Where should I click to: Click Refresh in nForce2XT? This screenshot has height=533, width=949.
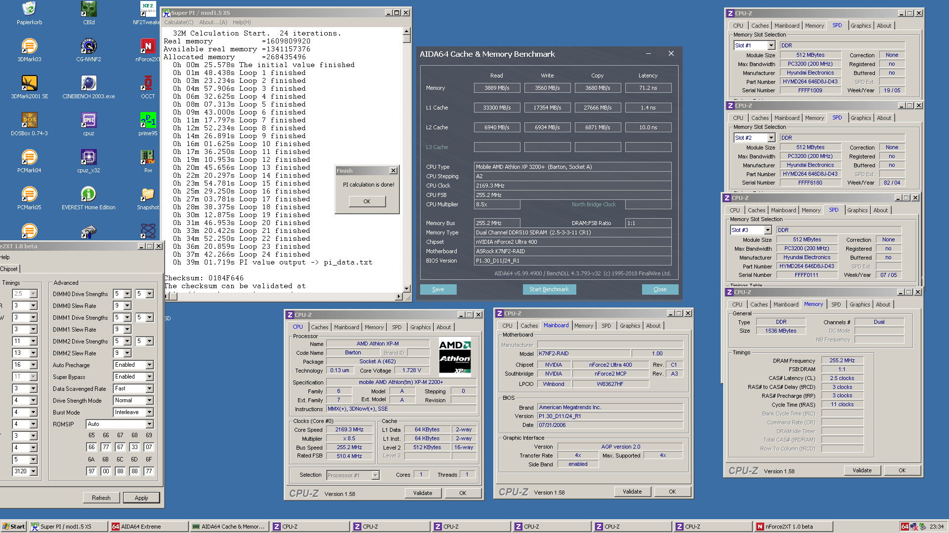tap(101, 498)
